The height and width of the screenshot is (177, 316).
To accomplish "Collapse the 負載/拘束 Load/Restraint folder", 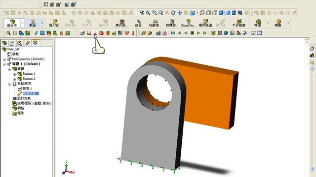I will pyautogui.click(x=9, y=84).
